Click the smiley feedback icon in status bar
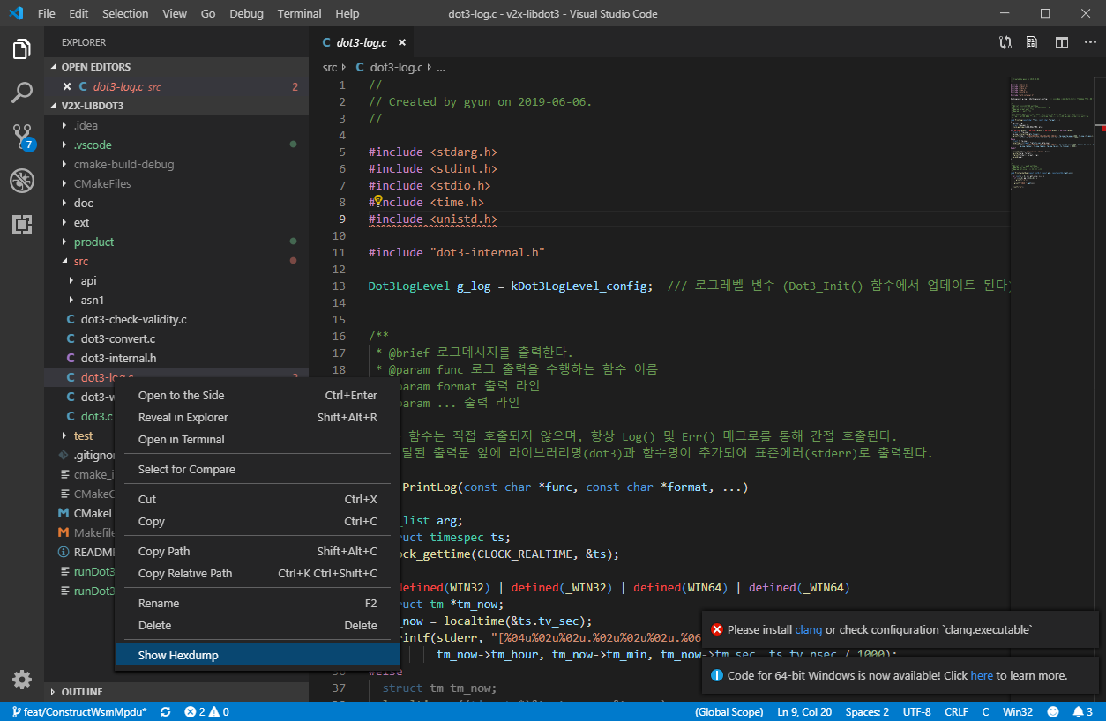Screen dimensions: 1106x721 click(x=1053, y=711)
